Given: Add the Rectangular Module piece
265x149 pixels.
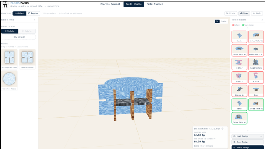Looking at the screenshot, I should point(9,59).
